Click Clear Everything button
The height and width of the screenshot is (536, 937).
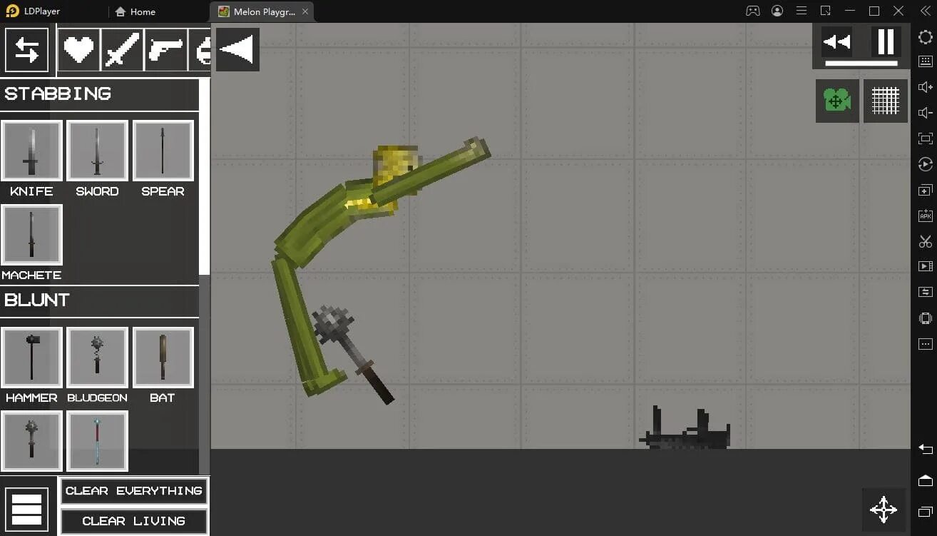(134, 490)
